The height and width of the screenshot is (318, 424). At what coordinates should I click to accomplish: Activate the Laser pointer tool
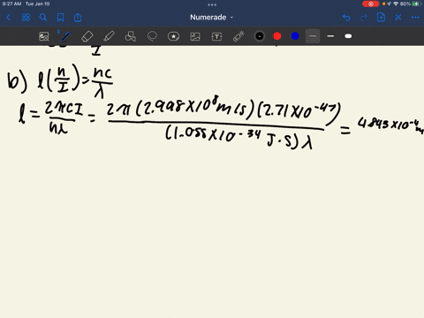(x=238, y=36)
